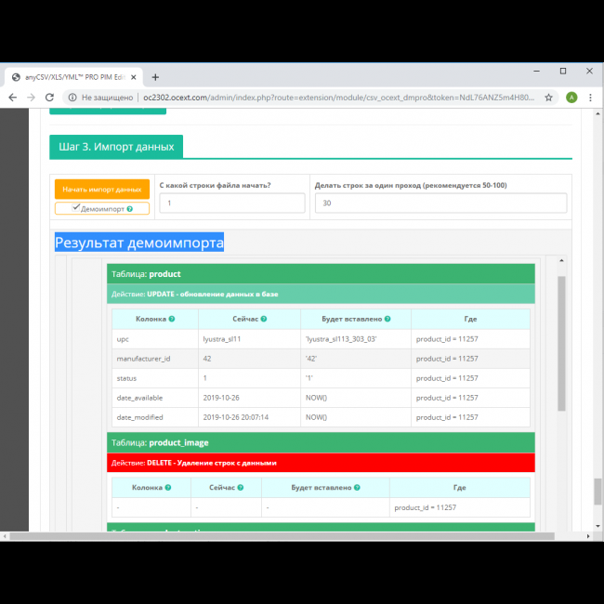
Task: Click rows-per-pass input field showing 30
Action: tap(440, 203)
